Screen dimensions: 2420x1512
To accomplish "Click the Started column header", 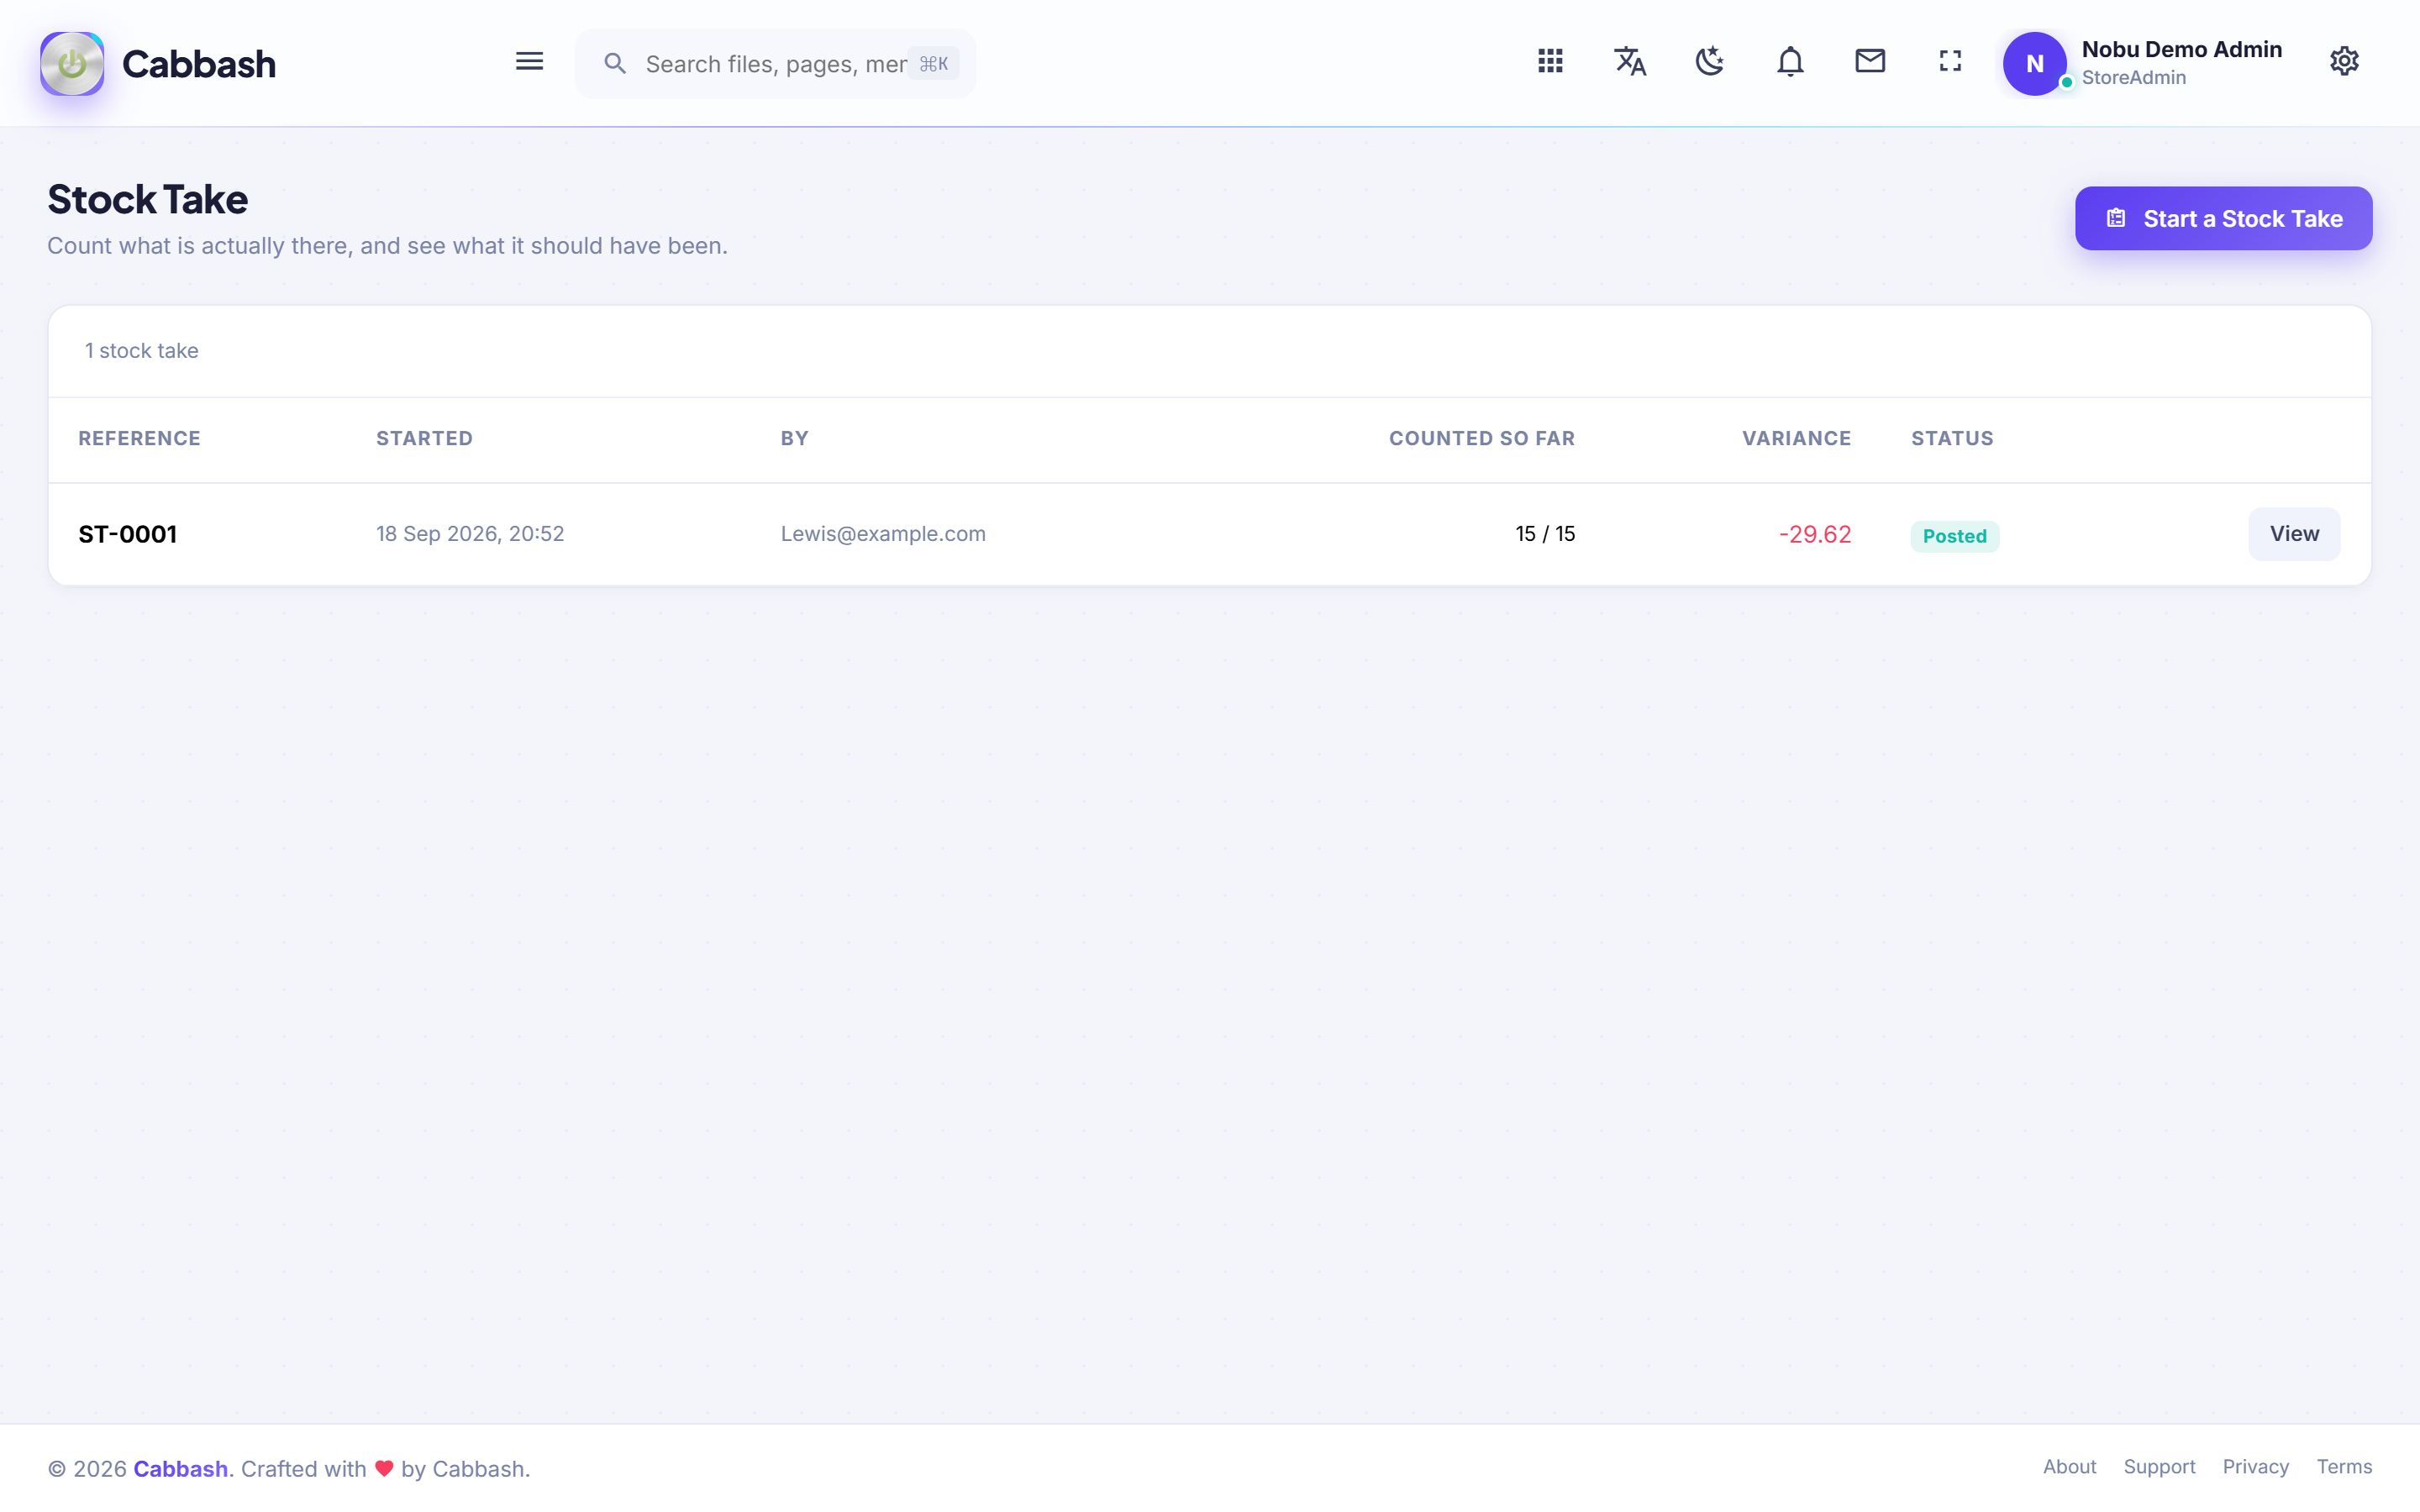I will pyautogui.click(x=424, y=438).
